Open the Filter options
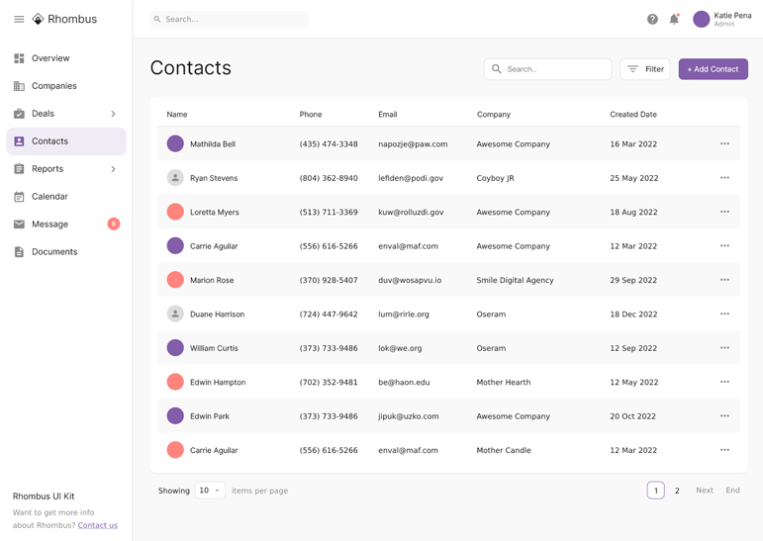The height and width of the screenshot is (541, 763). pyautogui.click(x=645, y=69)
